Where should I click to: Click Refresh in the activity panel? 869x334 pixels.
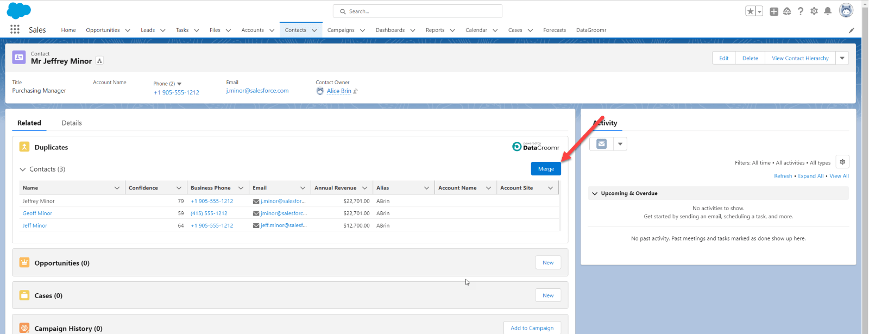(x=783, y=176)
